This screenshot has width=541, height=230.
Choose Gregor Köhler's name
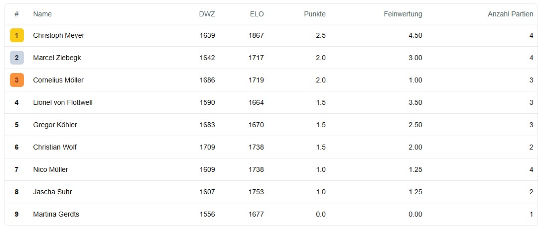(x=55, y=125)
